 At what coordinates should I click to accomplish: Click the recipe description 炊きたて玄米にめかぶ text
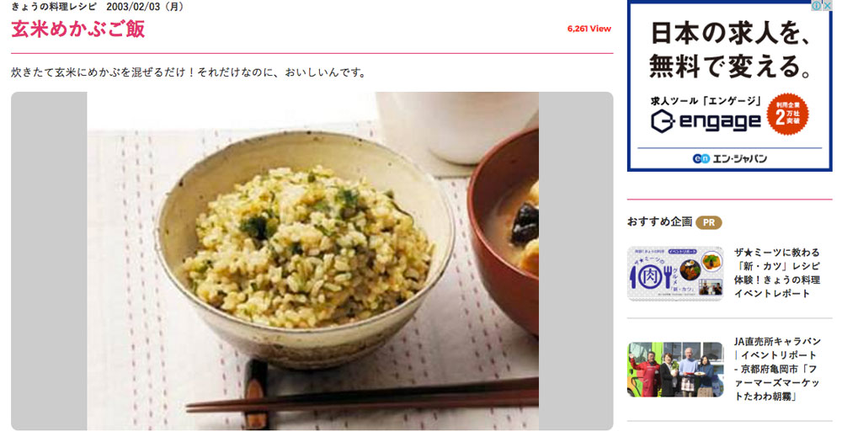[188, 72]
